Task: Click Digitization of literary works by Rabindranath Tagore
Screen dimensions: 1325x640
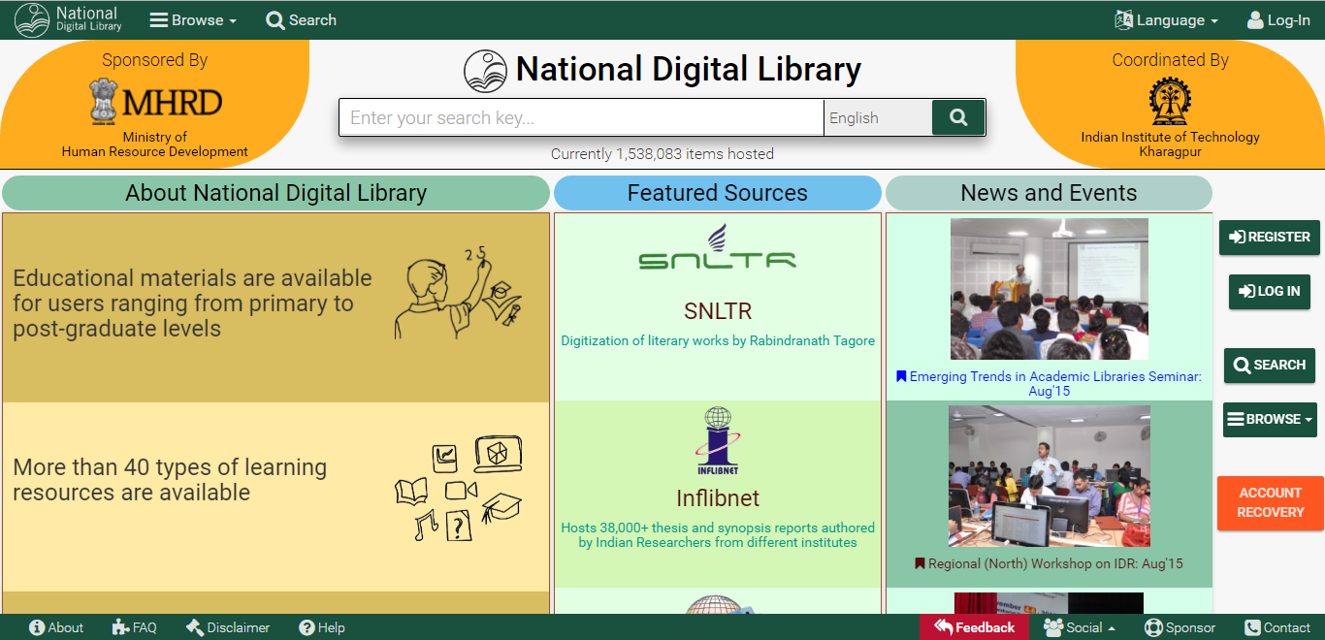Action: tap(718, 340)
